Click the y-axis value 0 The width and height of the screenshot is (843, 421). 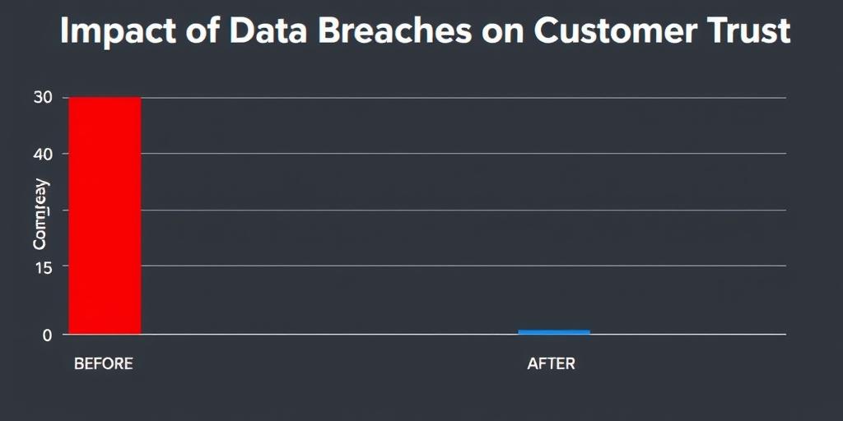47,335
